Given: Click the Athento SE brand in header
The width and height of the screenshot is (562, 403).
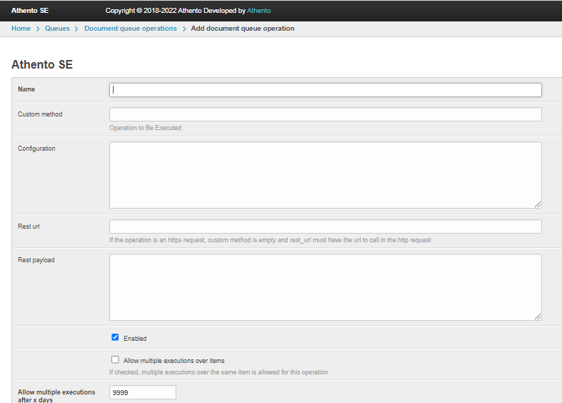Looking at the screenshot, I should [30, 11].
